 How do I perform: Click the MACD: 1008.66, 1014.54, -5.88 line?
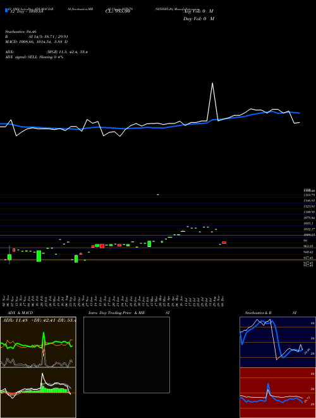pos(36,42)
